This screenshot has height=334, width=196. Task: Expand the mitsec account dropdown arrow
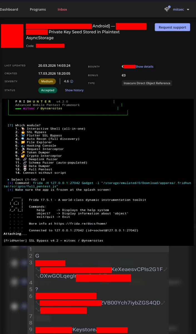coord(188,10)
